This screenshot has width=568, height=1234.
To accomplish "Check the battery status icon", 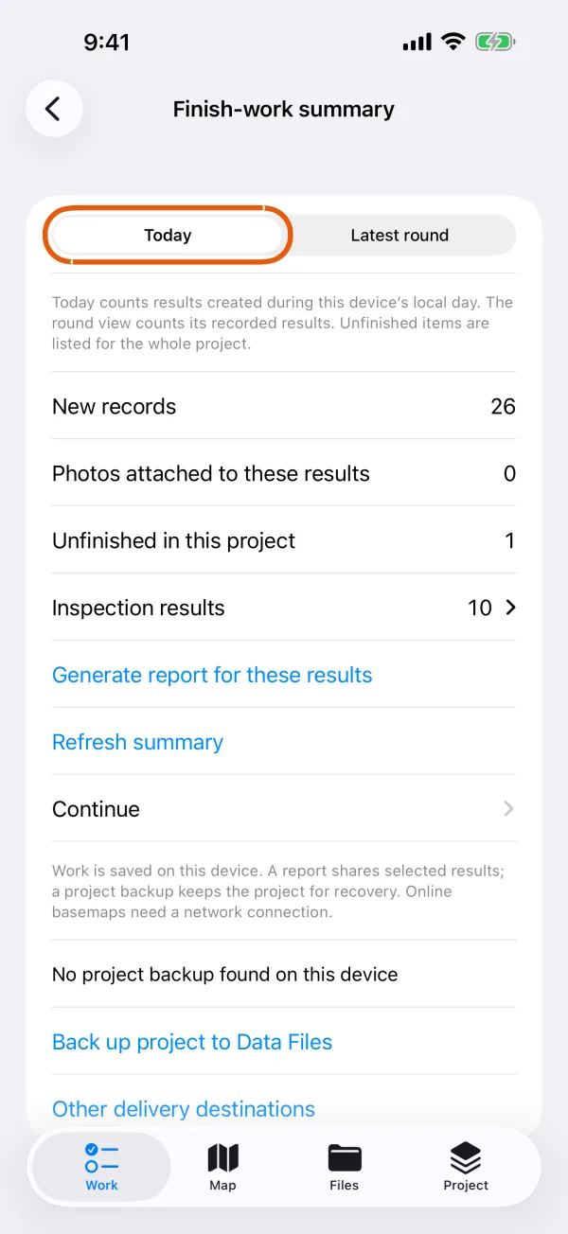I will coord(495,42).
